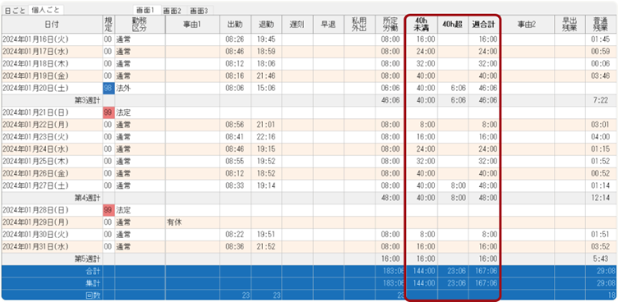Click the 06:06 scheduled work cell

pyautogui.click(x=390, y=88)
